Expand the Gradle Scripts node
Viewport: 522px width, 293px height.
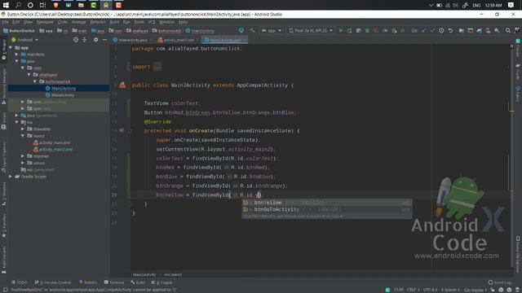(11, 177)
